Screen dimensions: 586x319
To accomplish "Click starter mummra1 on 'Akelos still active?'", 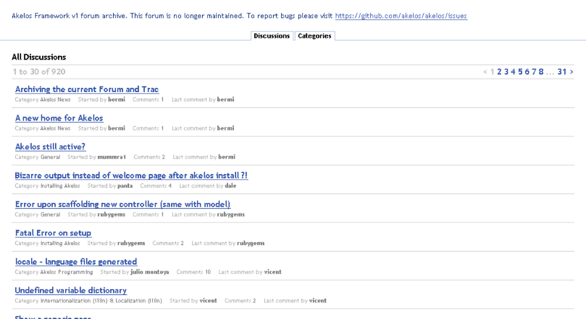I will pyautogui.click(x=112, y=158).
